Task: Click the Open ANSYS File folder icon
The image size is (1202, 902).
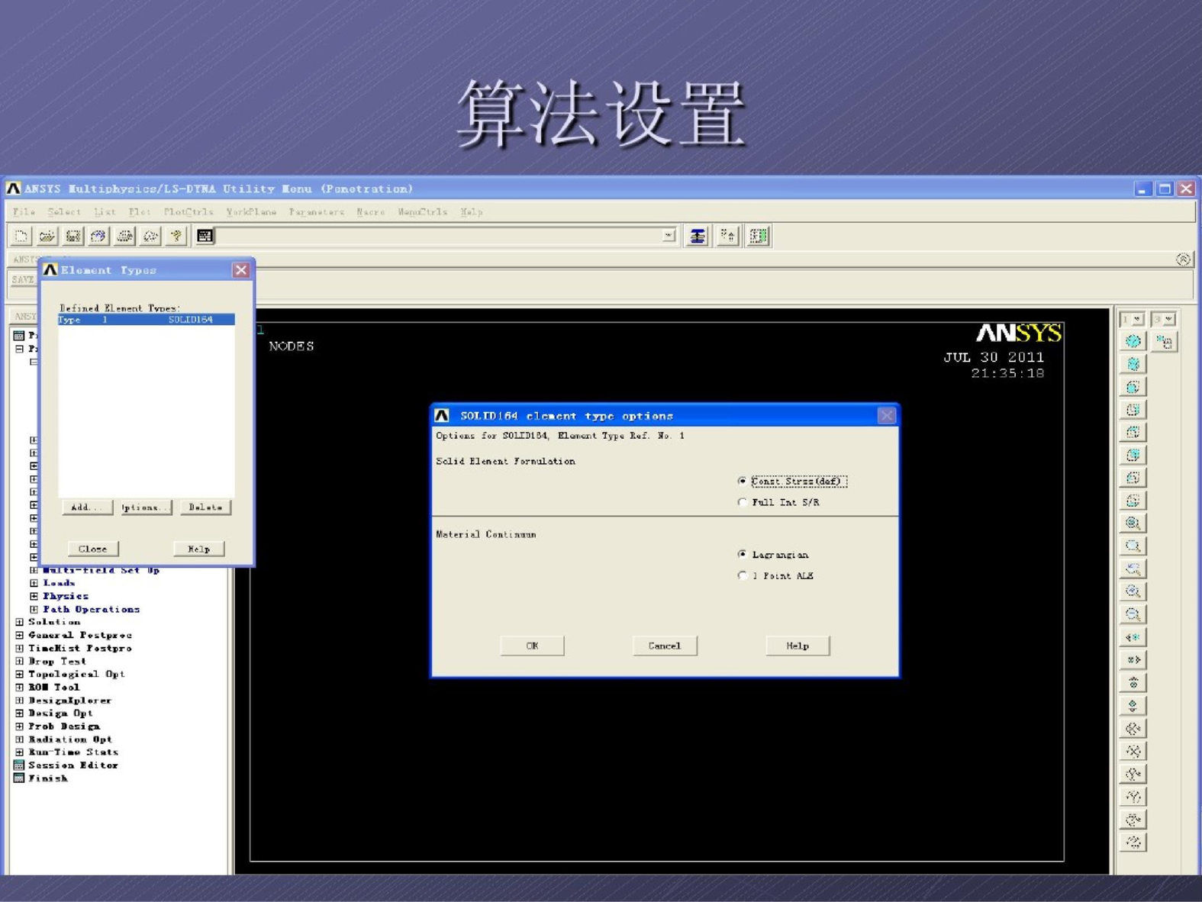Action: click(47, 237)
